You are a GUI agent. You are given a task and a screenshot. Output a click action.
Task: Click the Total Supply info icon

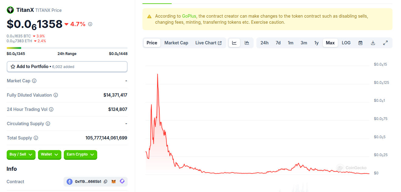(x=36, y=138)
